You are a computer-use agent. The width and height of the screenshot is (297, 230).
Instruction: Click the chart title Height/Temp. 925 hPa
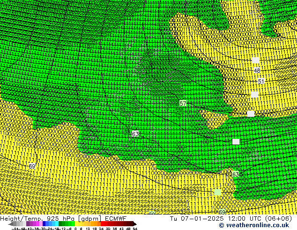click(x=37, y=219)
